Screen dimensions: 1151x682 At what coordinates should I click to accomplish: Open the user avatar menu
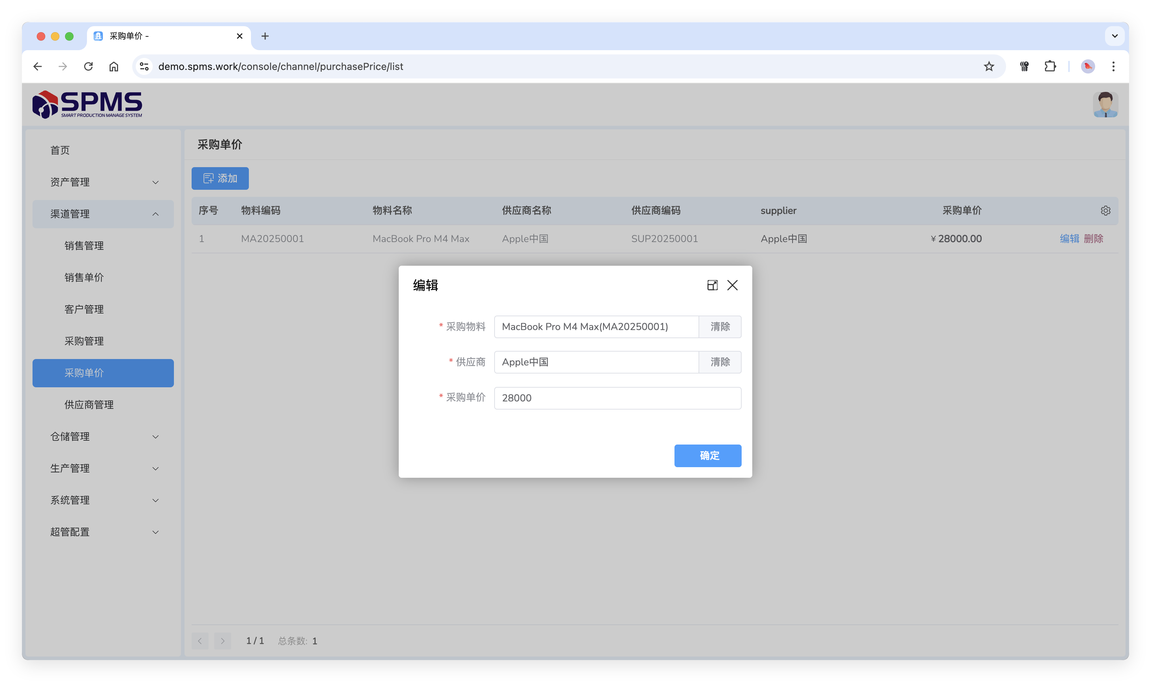(x=1105, y=104)
